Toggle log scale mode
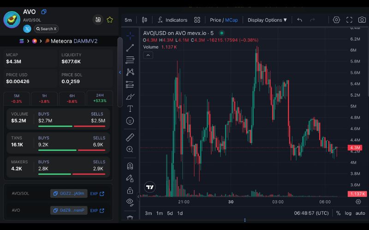 [348, 213]
